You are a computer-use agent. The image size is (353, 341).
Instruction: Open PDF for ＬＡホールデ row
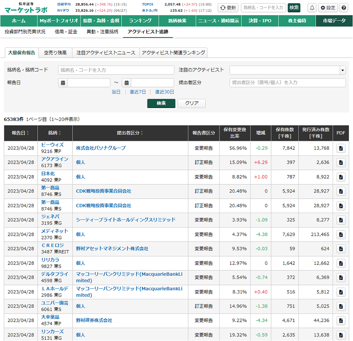click(x=341, y=292)
